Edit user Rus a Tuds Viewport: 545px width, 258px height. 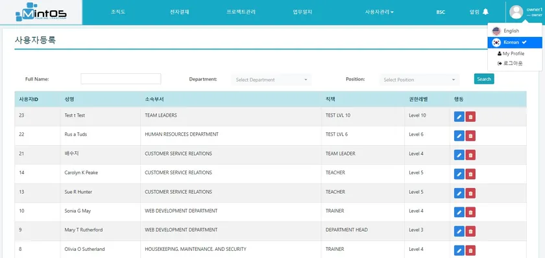click(x=459, y=135)
